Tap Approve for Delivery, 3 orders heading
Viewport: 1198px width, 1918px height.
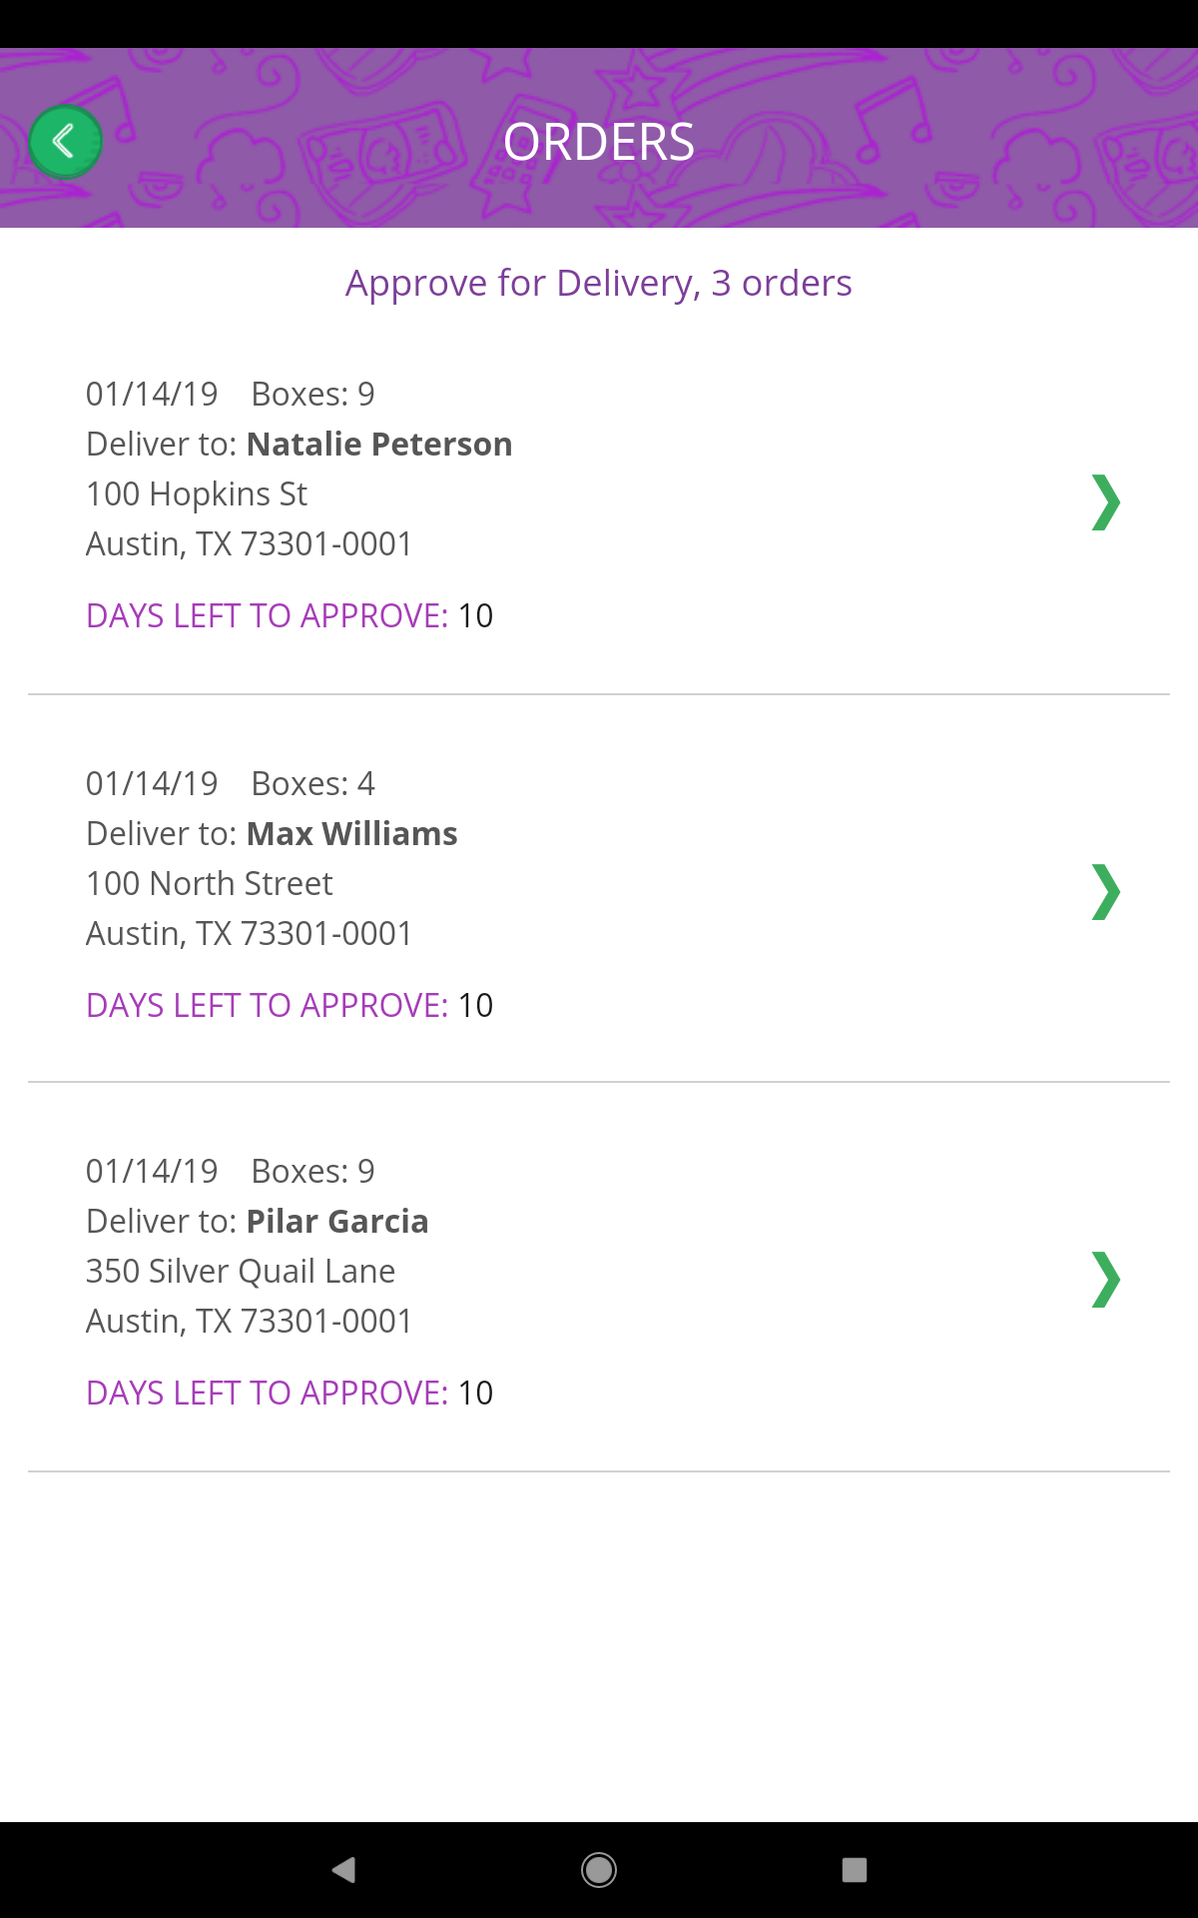coord(599,284)
